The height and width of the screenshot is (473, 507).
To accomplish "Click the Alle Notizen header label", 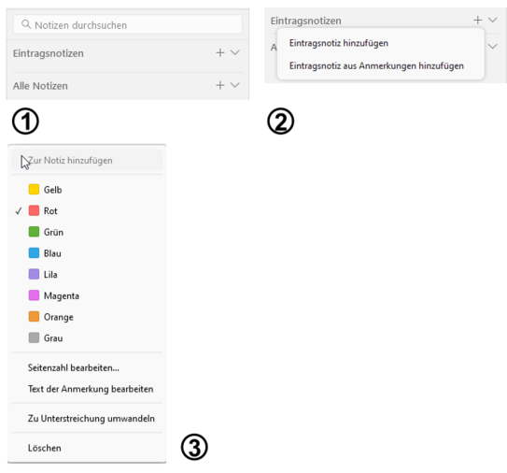I will pos(40,86).
